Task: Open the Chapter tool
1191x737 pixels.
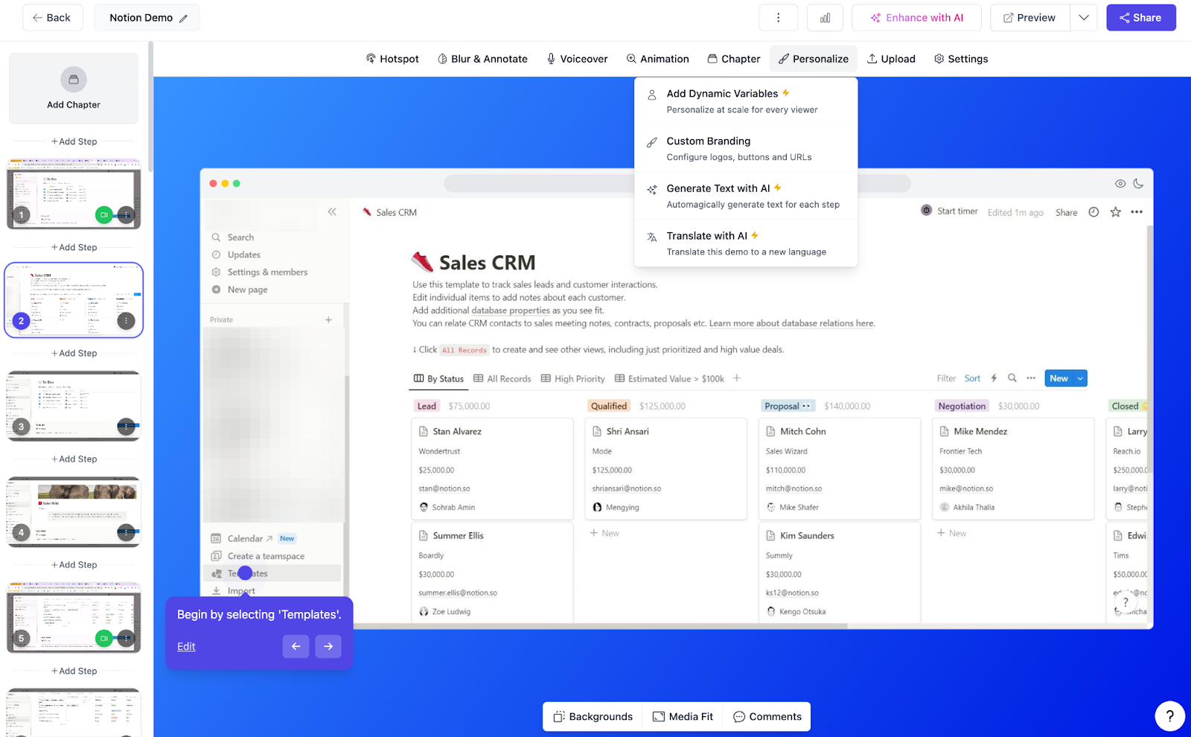Action: point(733,59)
